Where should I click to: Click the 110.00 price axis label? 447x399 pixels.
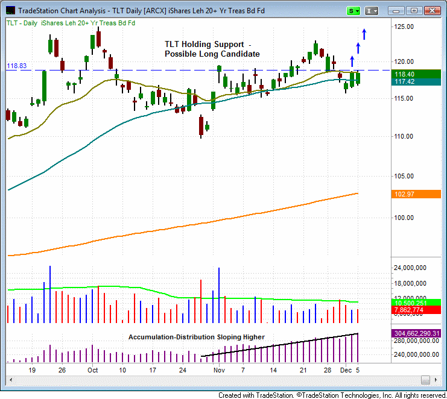click(x=404, y=136)
